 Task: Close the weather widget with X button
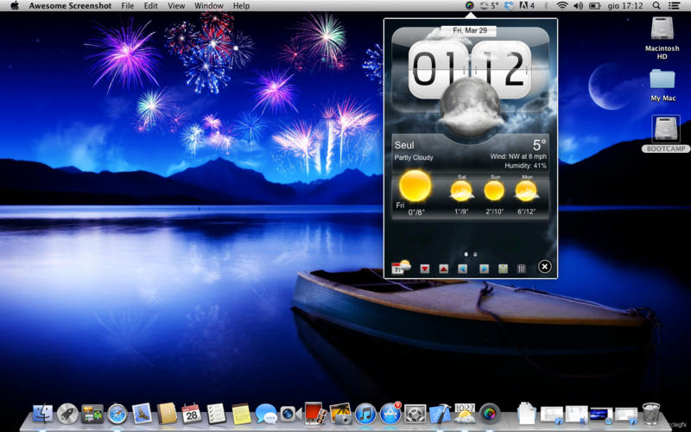(545, 267)
